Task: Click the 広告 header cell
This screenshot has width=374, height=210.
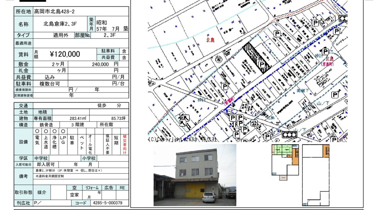Action: [x=109, y=188]
